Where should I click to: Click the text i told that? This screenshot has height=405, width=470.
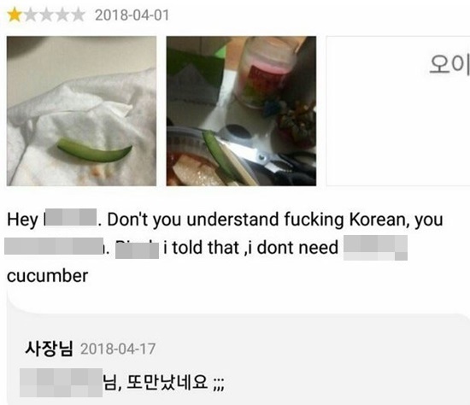[201, 248]
